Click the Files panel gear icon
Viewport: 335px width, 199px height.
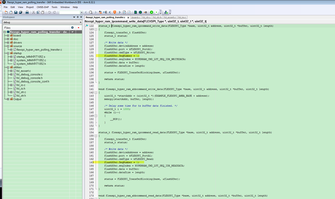(x=72, y=27)
